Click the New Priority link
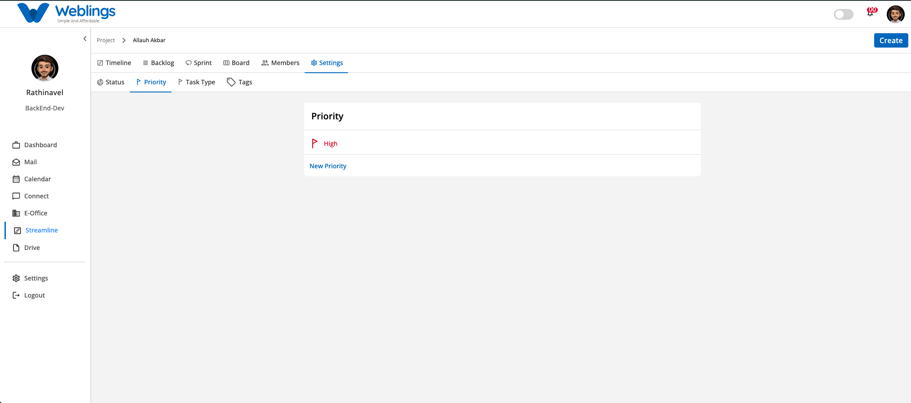Image resolution: width=911 pixels, height=403 pixels. click(328, 166)
